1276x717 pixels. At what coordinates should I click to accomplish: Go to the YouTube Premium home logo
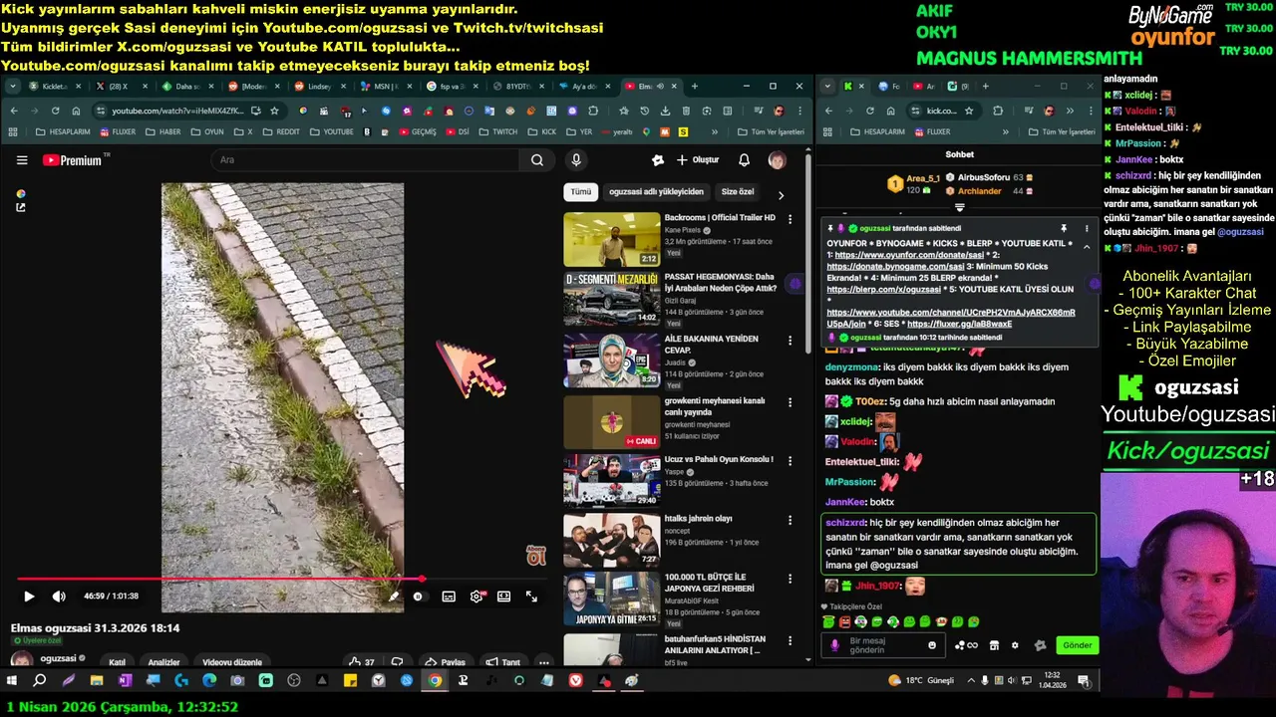point(73,160)
